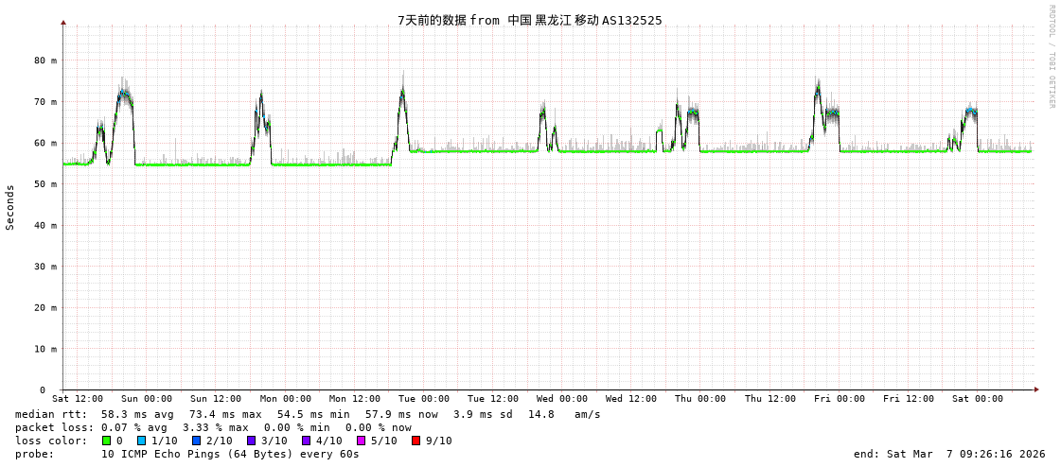This screenshot has height=467, width=1061.
Task: Click the '20 m' y-axis tick label
Action: [47, 307]
